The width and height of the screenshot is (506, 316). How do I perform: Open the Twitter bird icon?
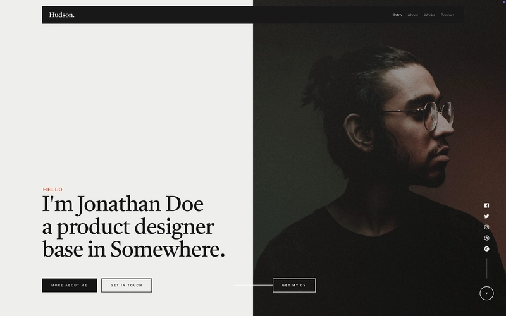486,216
